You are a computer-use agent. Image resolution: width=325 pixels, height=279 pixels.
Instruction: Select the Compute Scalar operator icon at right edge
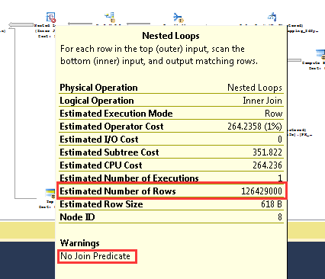pos(320,55)
